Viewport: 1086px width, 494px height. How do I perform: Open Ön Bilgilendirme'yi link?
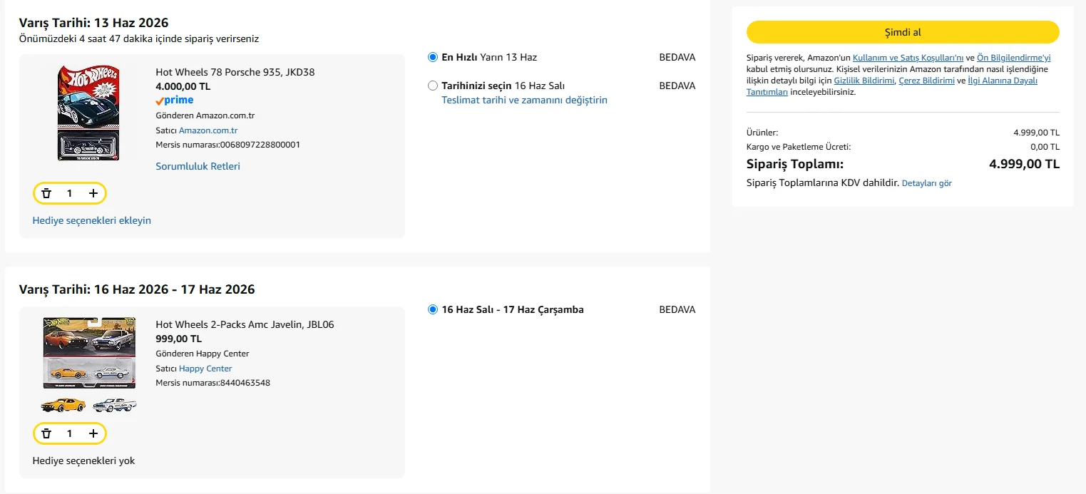click(1013, 58)
